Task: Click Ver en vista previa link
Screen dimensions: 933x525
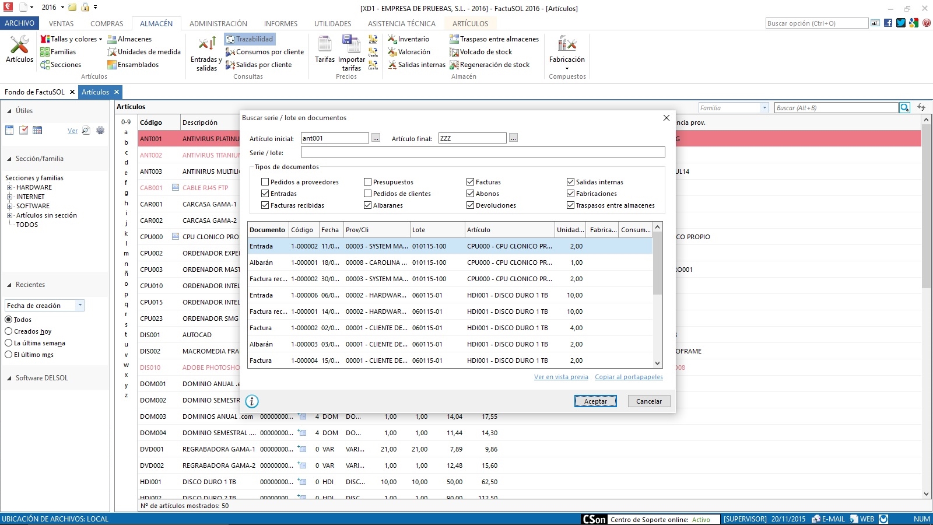Action: pyautogui.click(x=561, y=377)
